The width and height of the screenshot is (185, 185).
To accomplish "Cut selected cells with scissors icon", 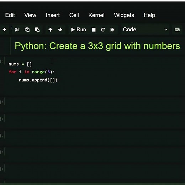I will pyautogui.click(x=17, y=30).
